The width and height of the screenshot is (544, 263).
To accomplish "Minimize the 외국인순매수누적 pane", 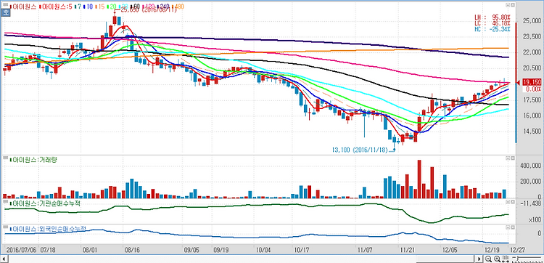I will 508,227.
